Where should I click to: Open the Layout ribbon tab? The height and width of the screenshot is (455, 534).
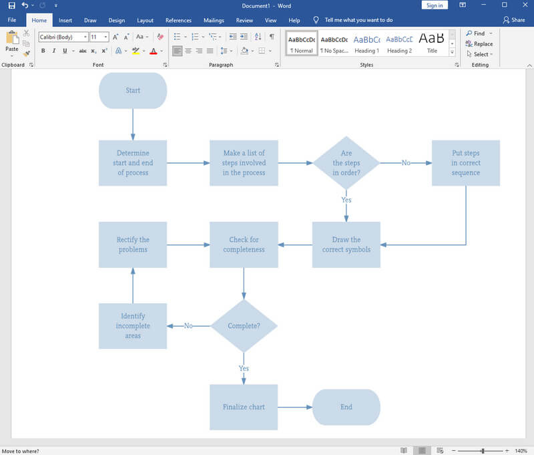tap(145, 20)
